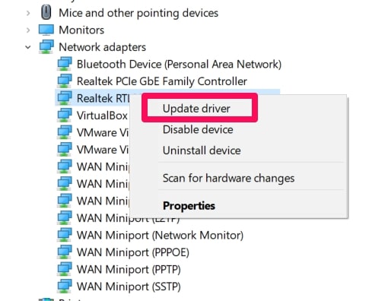Screen dimensions: 388x301
Task: Choose Update driver from context menu
Action: tap(196, 109)
